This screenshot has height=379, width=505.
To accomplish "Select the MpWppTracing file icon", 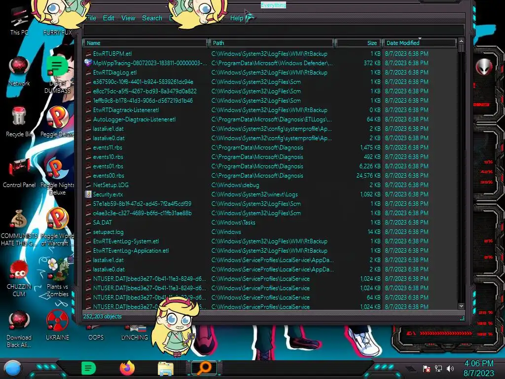I will coord(88,63).
